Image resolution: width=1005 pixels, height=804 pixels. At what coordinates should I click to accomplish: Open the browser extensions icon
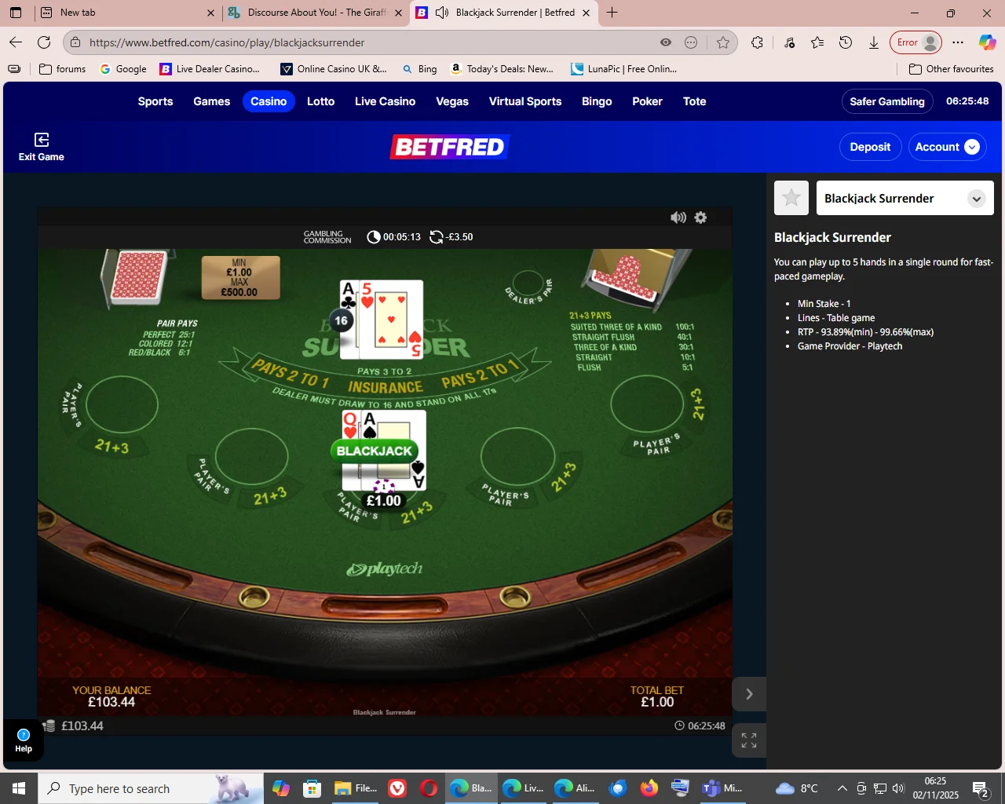pos(757,42)
